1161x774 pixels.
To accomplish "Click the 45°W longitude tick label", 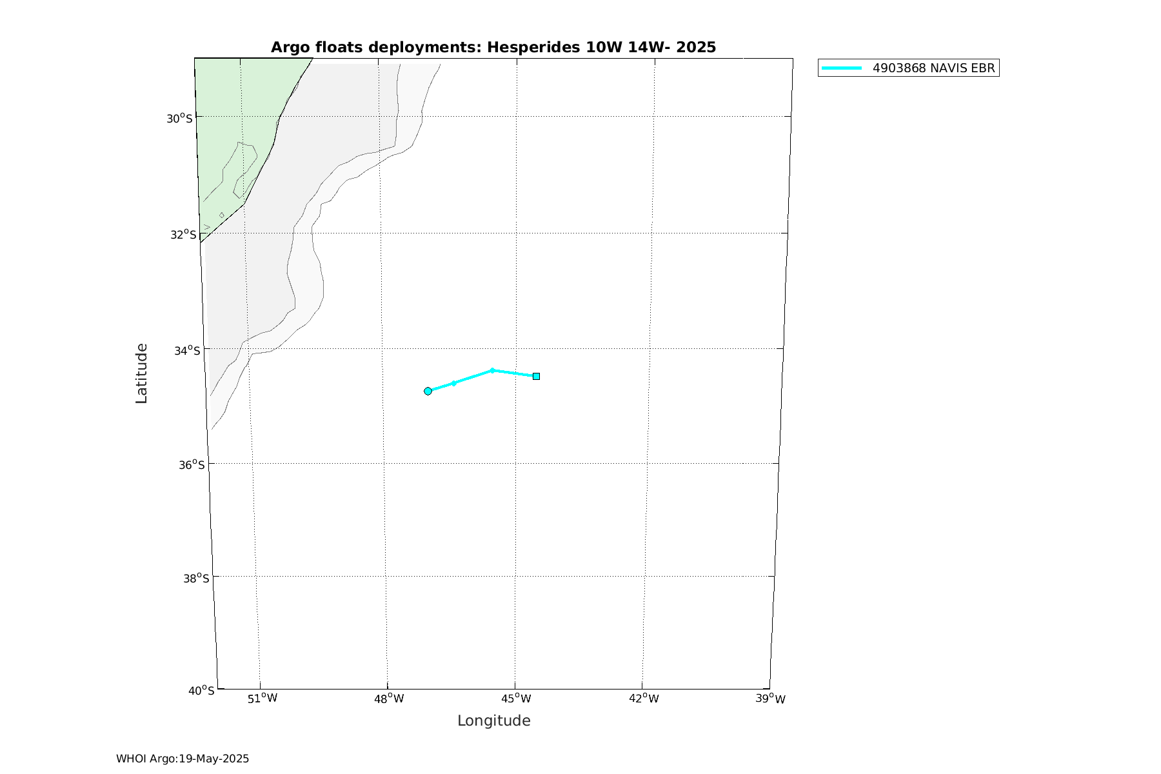I will pyautogui.click(x=517, y=699).
